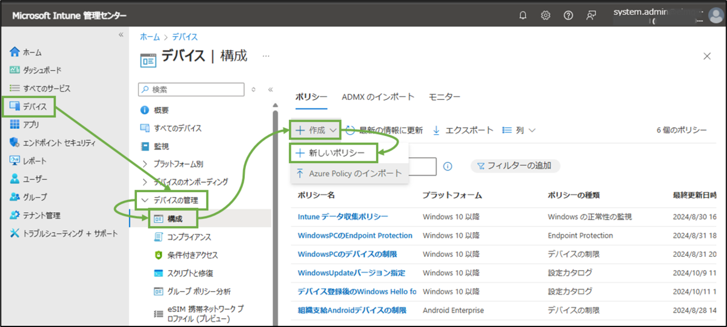Select デバイス in left navigation

point(29,107)
